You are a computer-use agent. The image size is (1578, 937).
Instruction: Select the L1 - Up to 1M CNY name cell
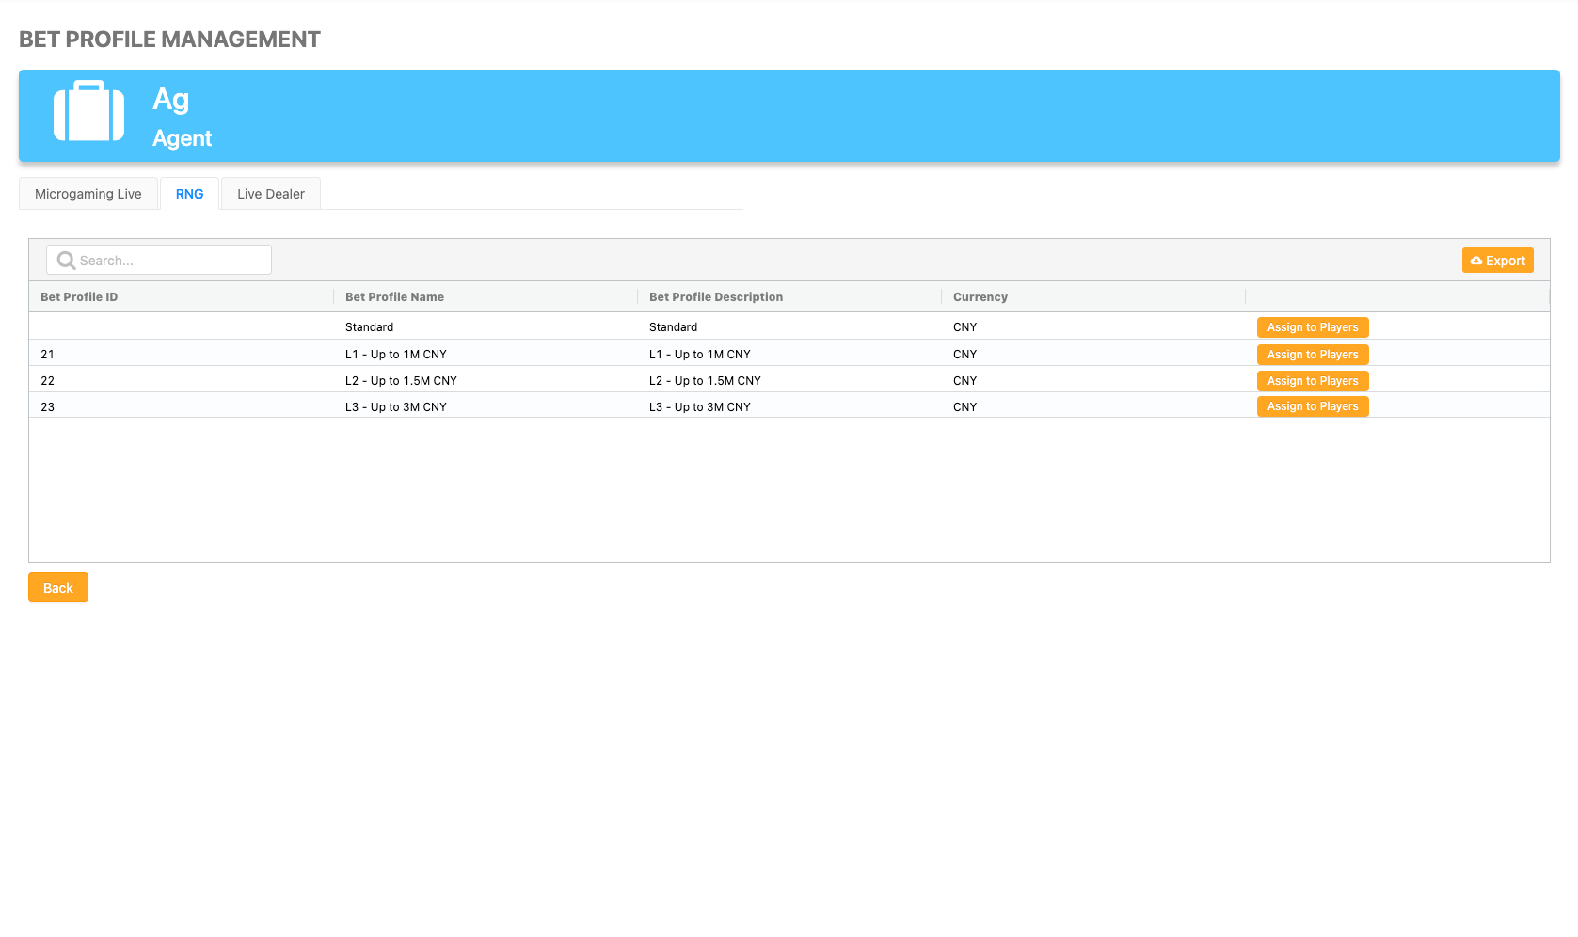[x=395, y=355]
